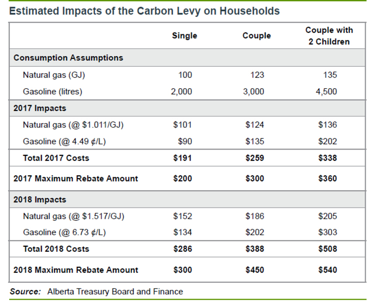379x302 pixels.
Task: Click the 2018 Impacts section heading
Action: click(40, 199)
